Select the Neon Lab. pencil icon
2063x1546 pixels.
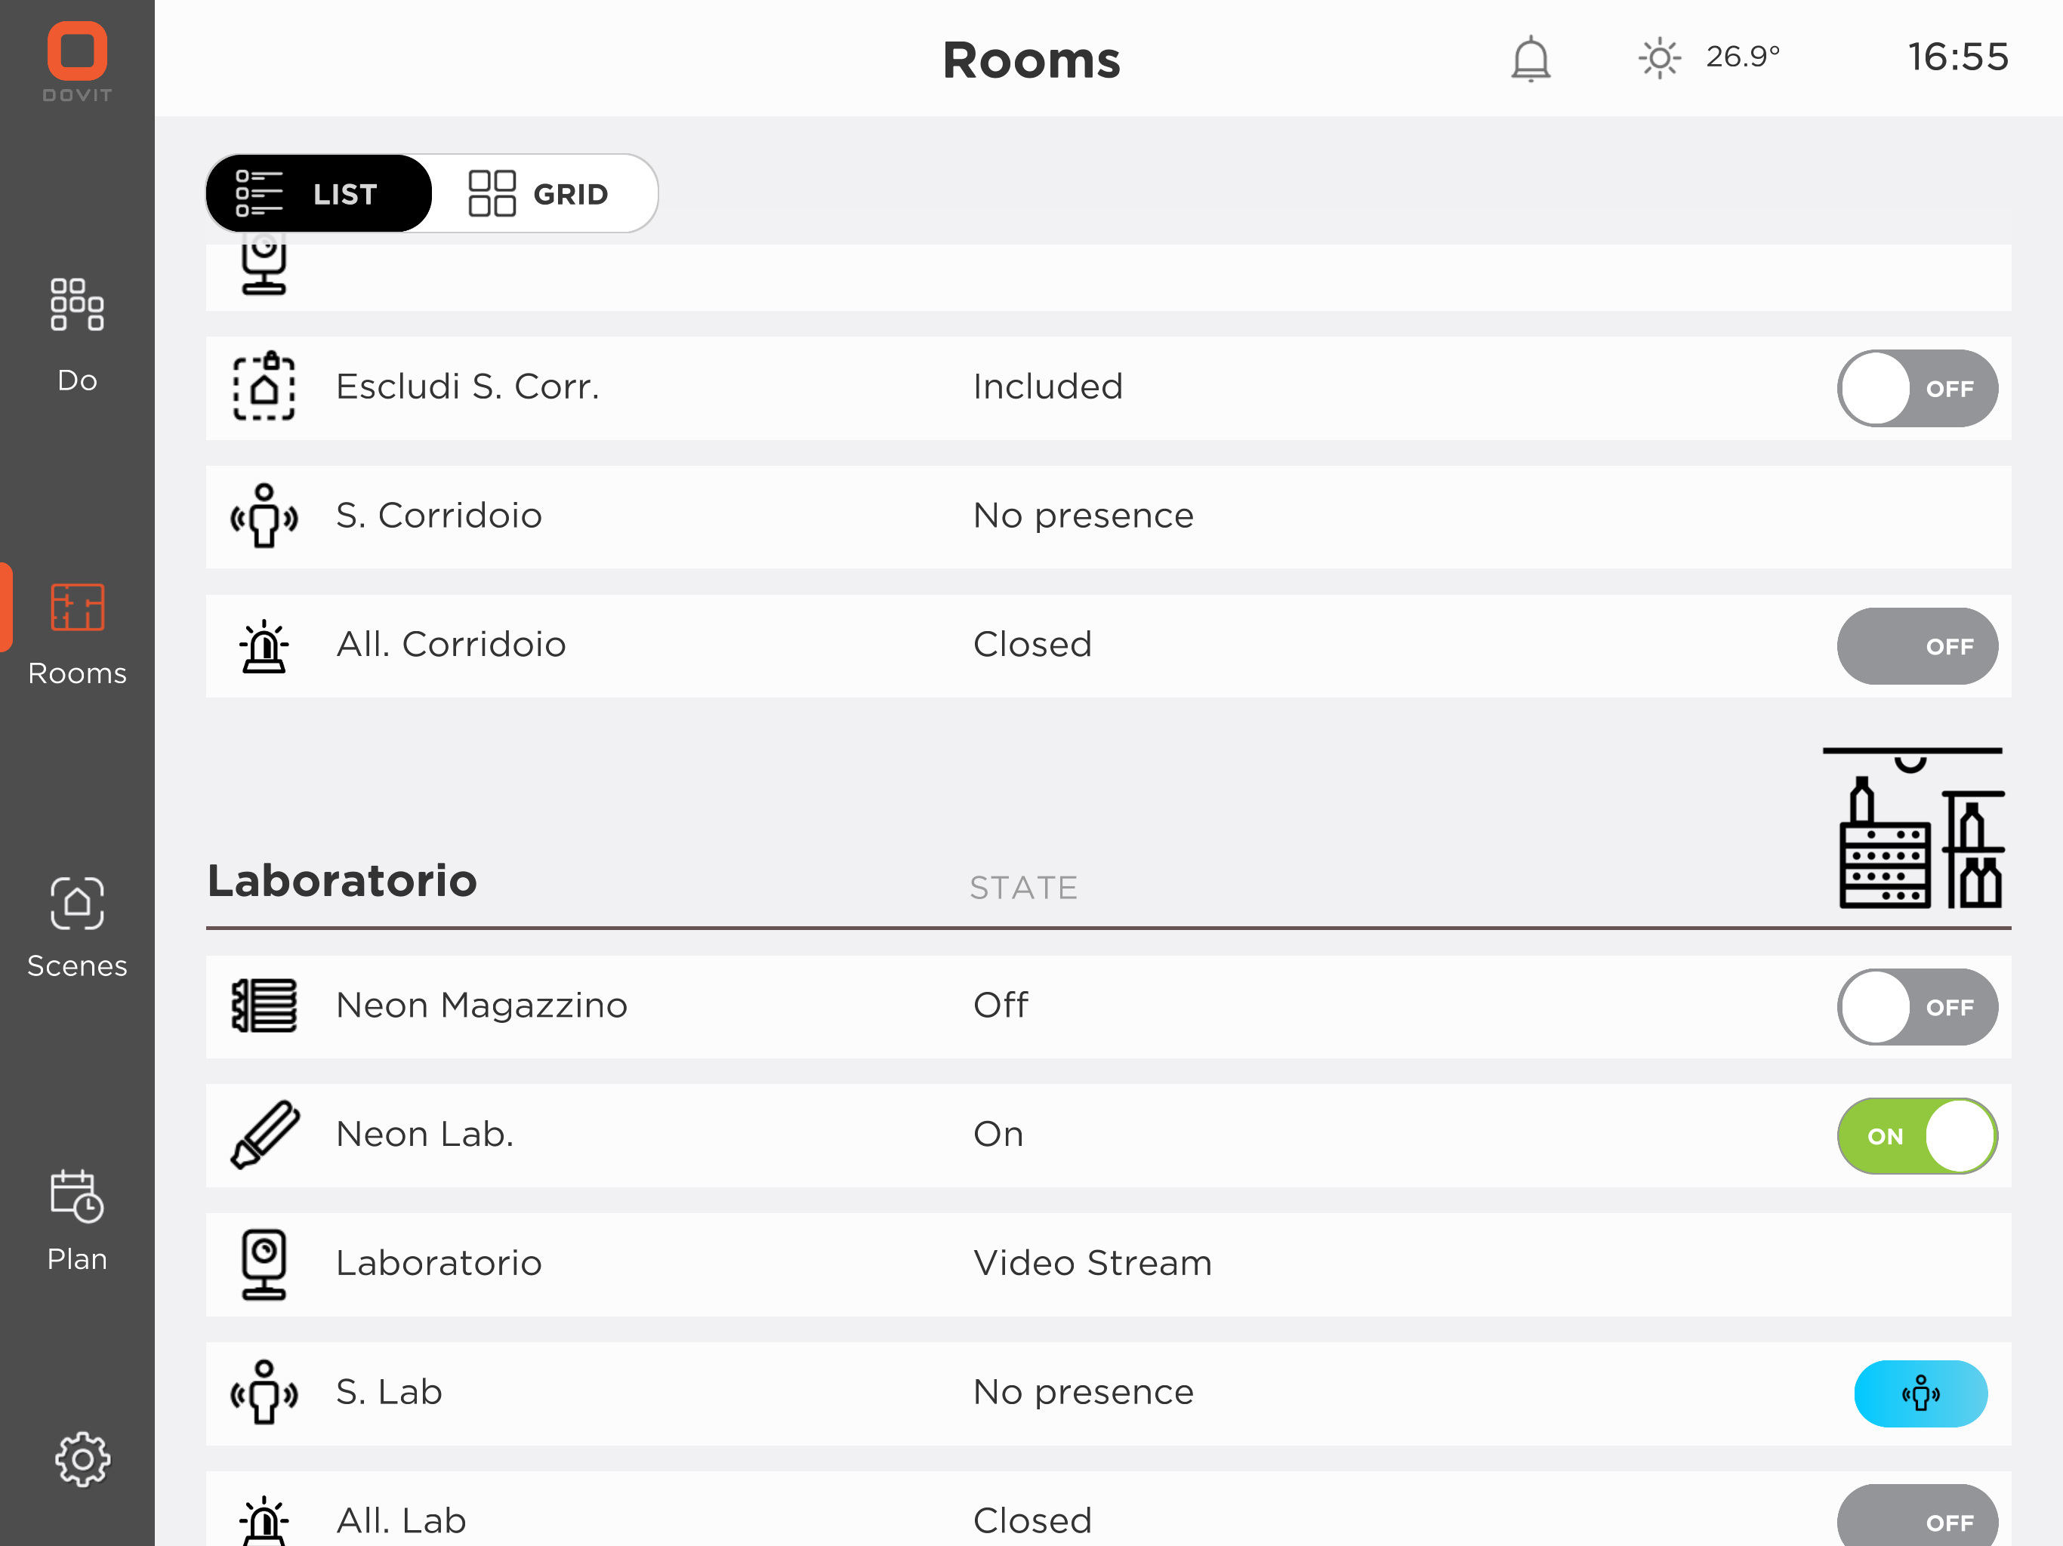265,1135
